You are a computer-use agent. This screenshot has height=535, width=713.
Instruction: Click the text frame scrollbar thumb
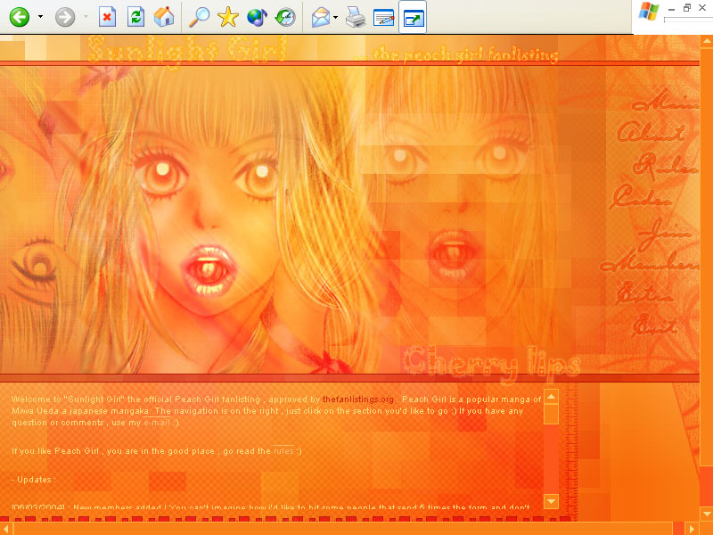pyautogui.click(x=551, y=414)
